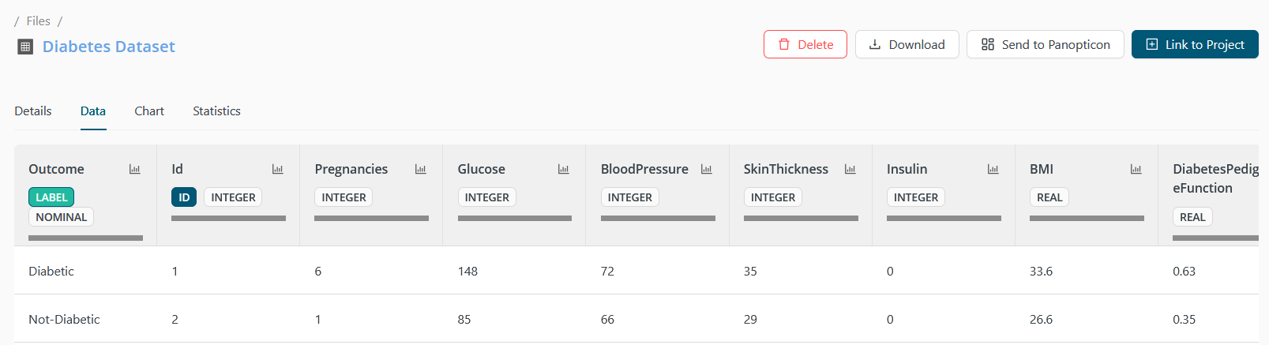Click the LABEL tag under Outcome

tap(51, 197)
